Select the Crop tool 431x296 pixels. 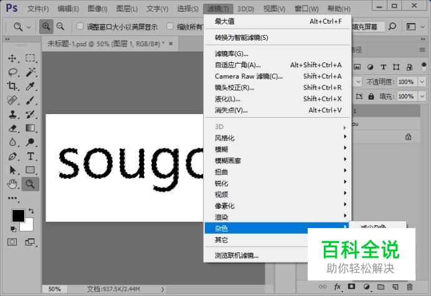[x=12, y=86]
